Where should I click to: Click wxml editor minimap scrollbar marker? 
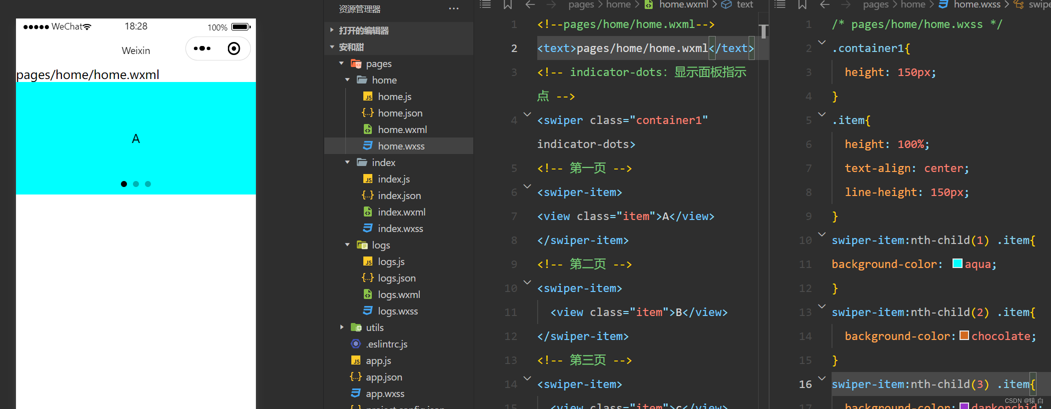(763, 31)
